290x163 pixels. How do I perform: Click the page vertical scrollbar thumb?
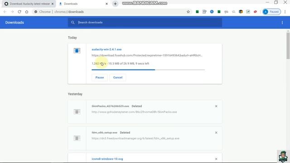point(288,46)
